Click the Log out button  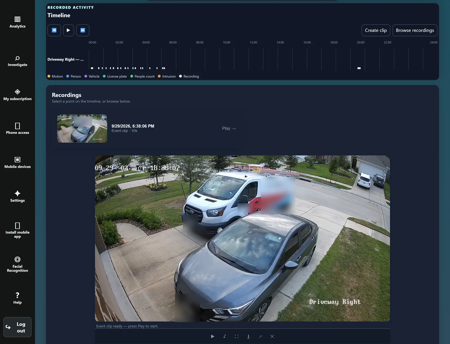(x=17, y=327)
